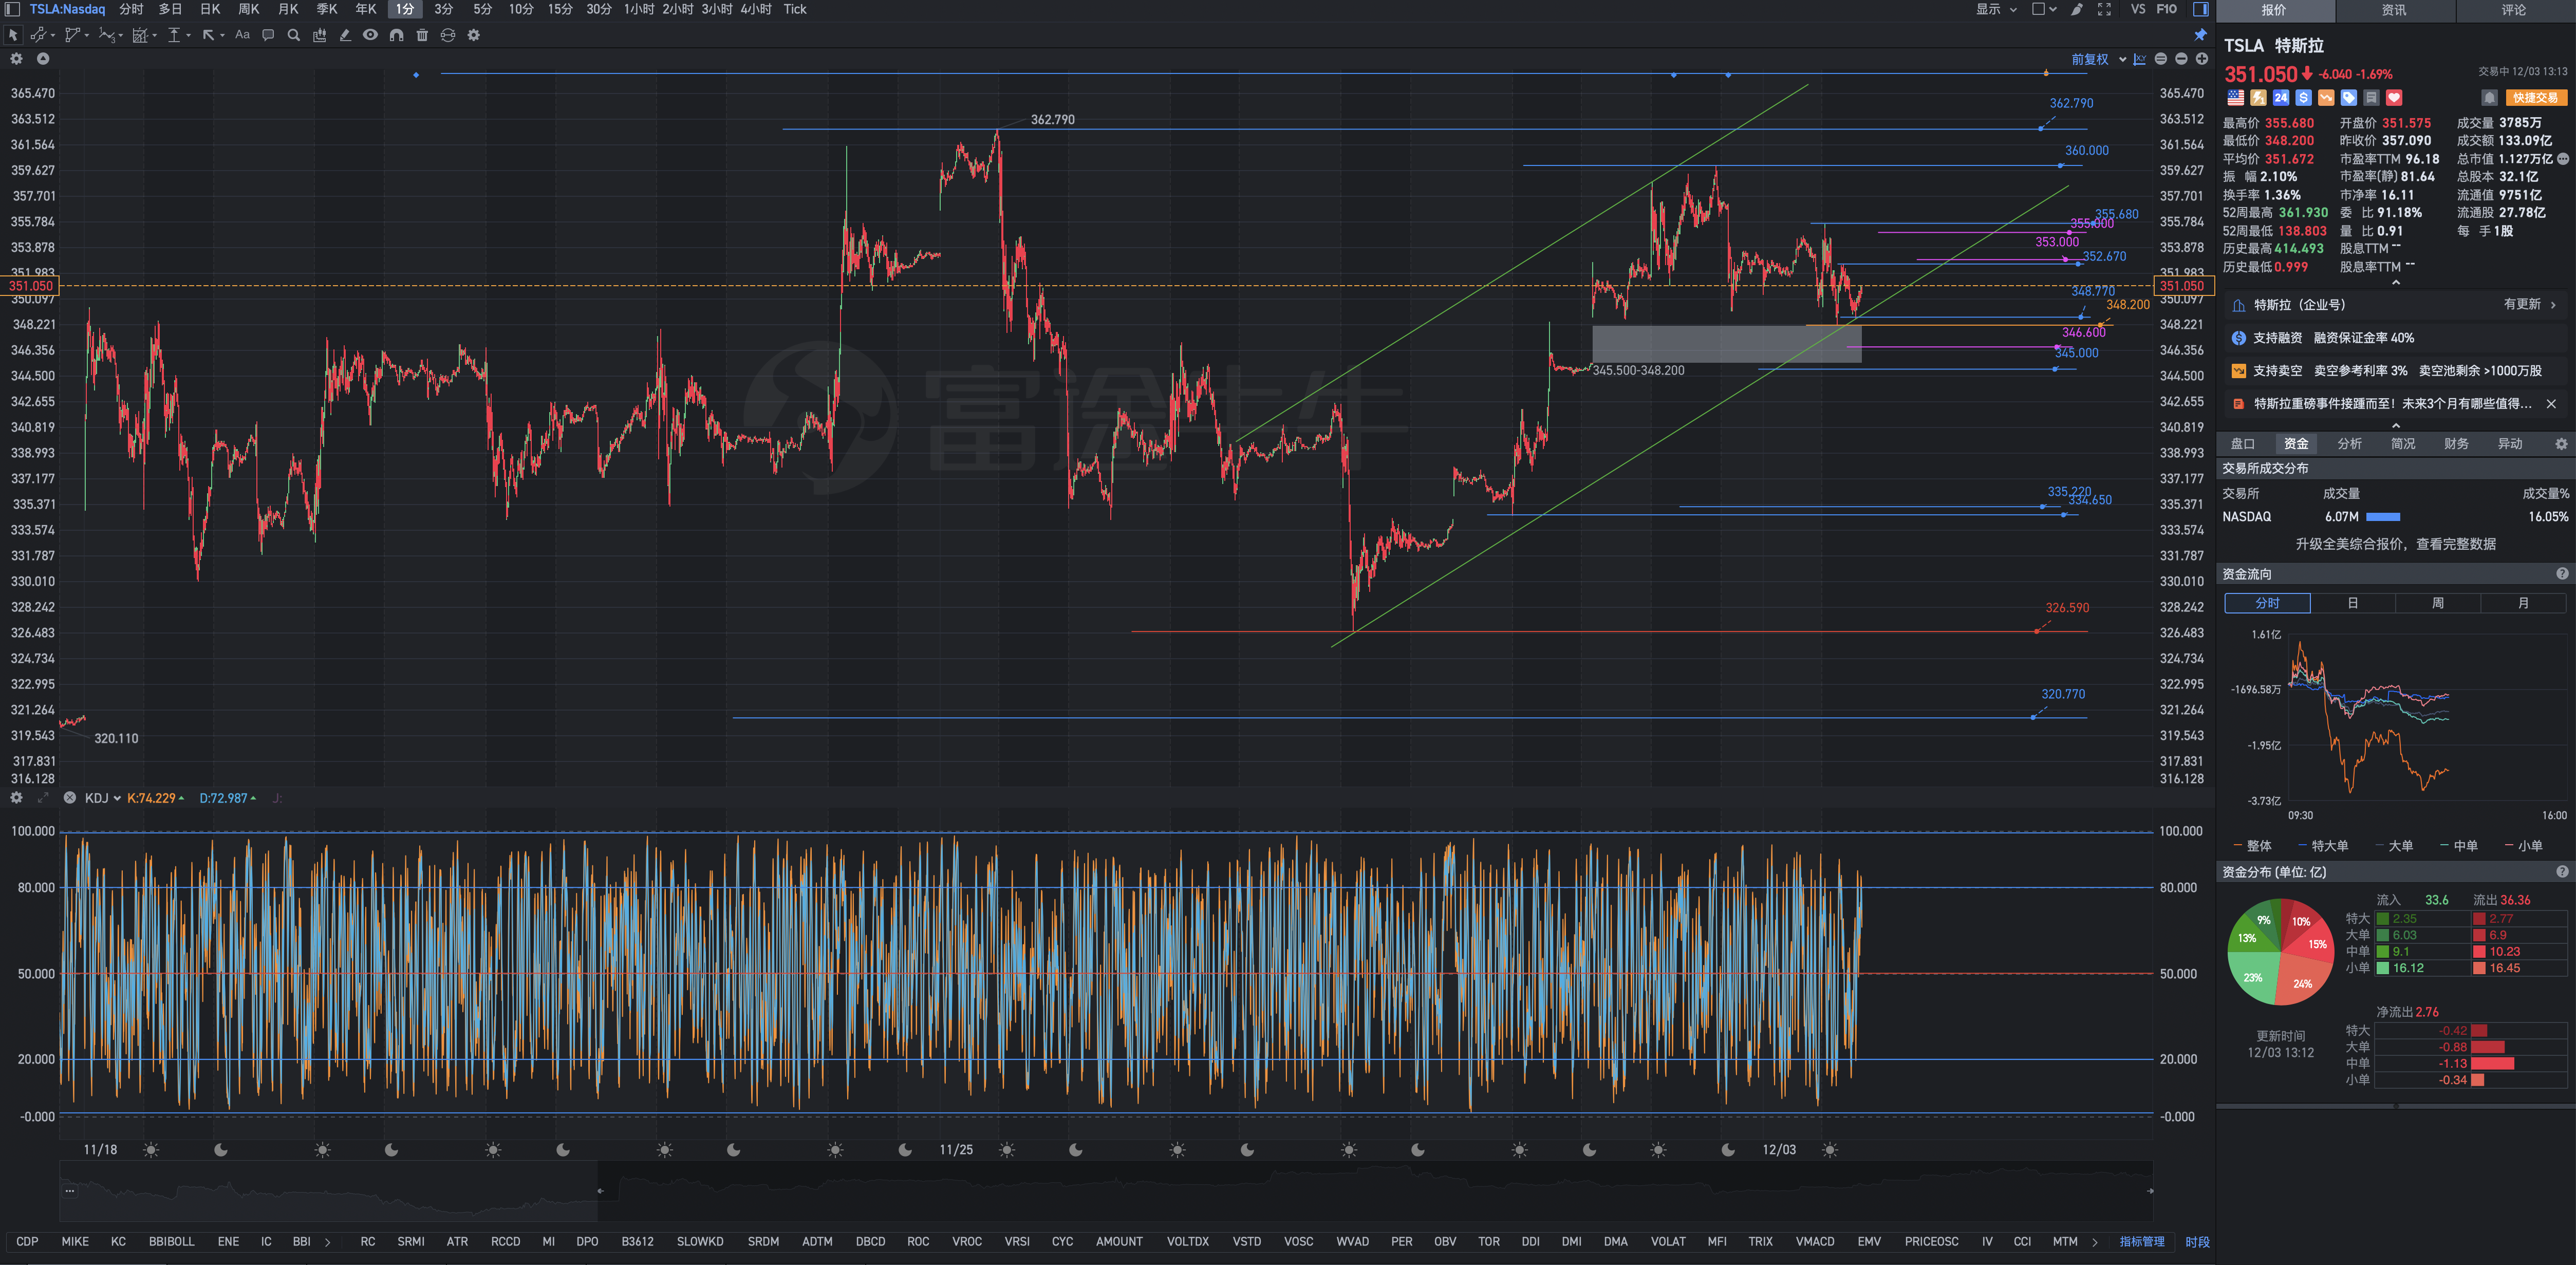Viewport: 2576px width, 1265px height.
Task: Open the KDJ indicator dropdown
Action: (102, 798)
